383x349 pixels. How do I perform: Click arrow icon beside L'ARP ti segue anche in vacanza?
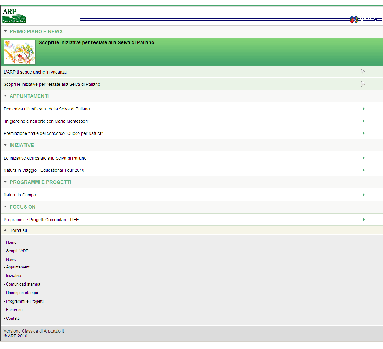pyautogui.click(x=363, y=72)
